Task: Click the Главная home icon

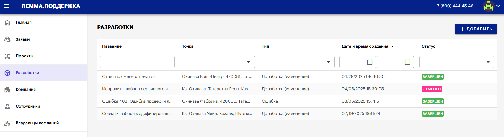Action: [7, 23]
